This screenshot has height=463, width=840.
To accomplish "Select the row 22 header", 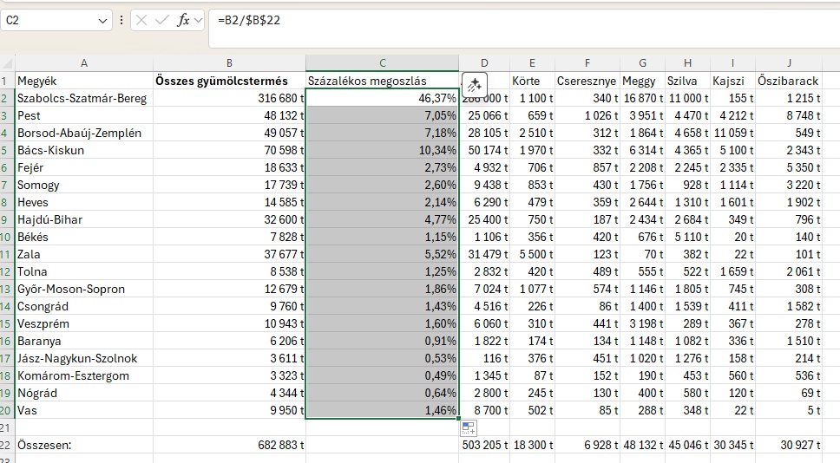I will coord(7,445).
